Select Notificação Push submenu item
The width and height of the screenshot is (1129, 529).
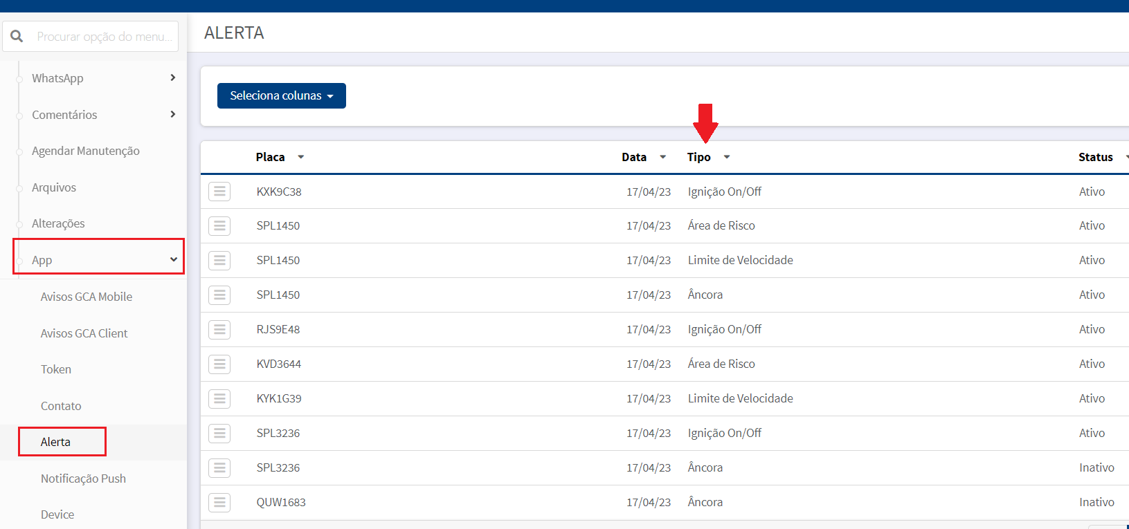83,479
